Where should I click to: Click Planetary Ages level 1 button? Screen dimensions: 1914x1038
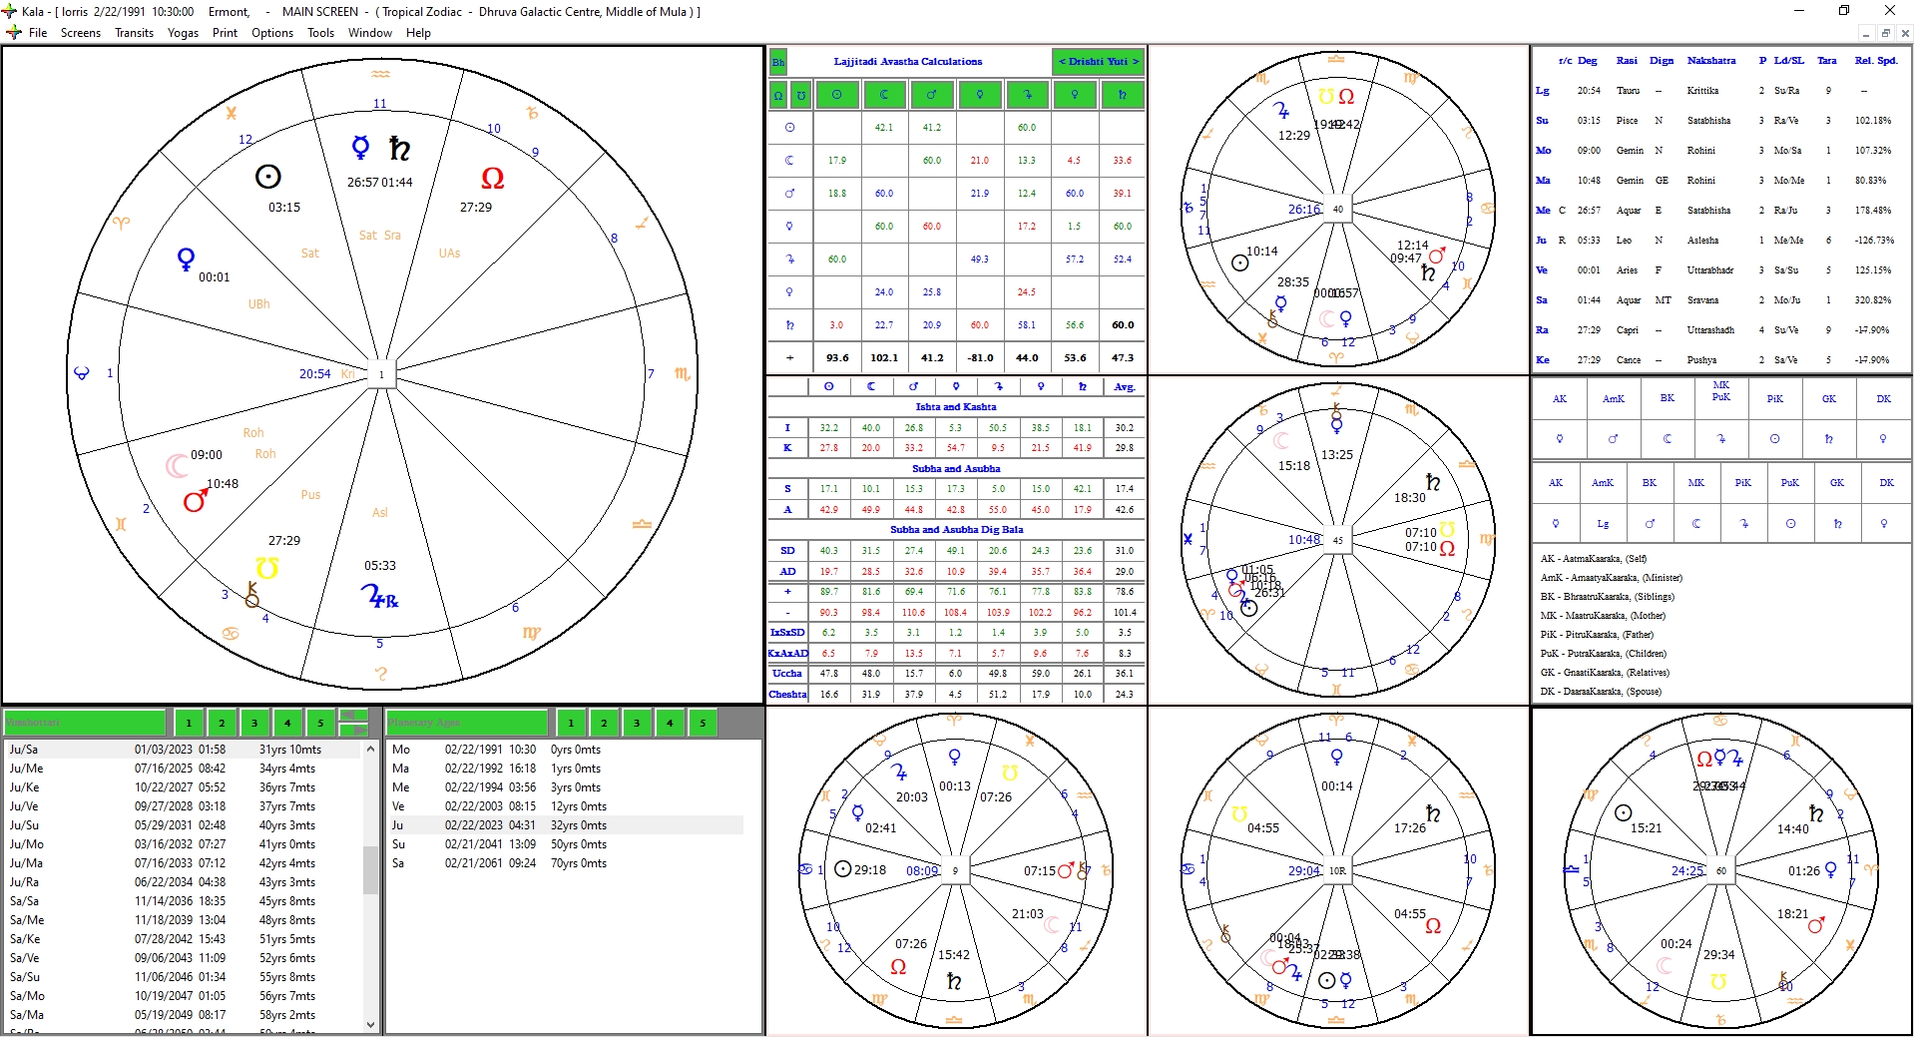571,723
